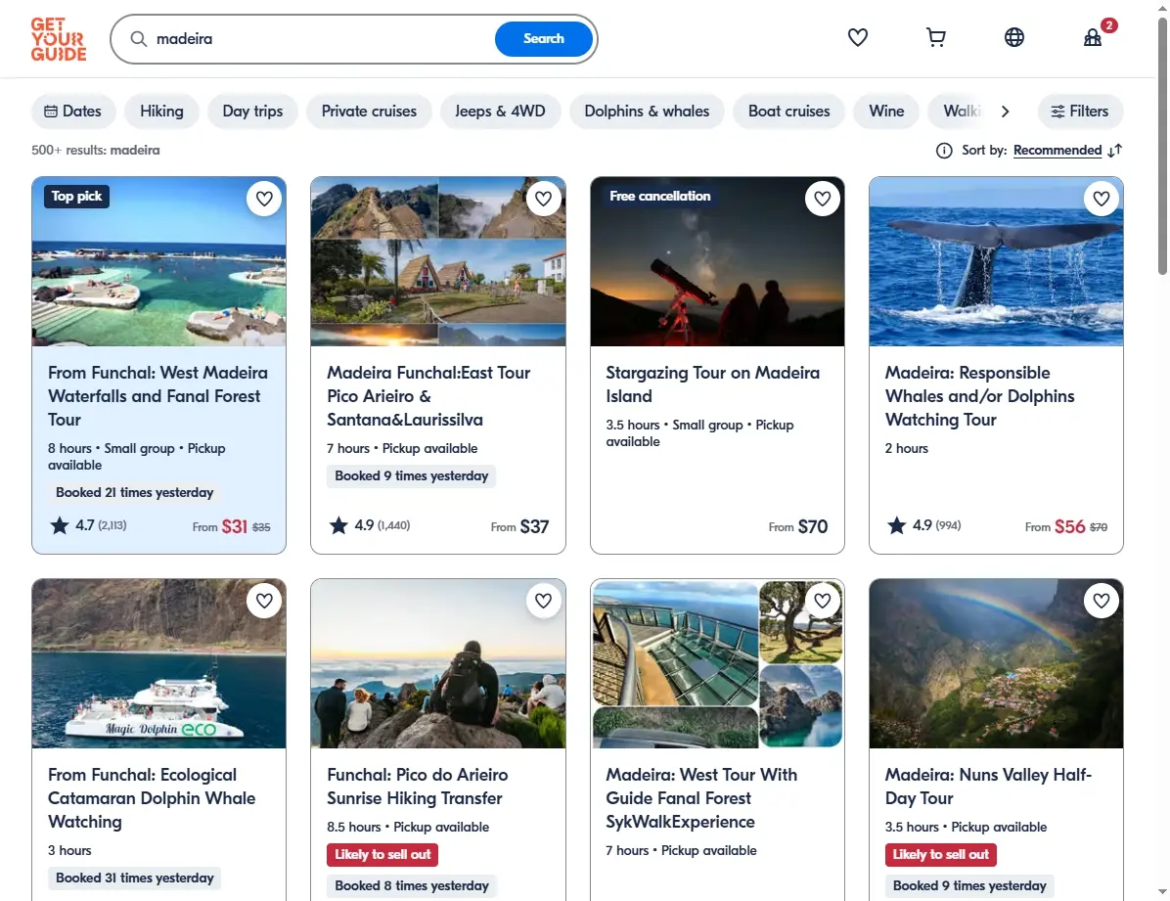Viewport: 1170px width, 901px height.
Task: Save Nuns Valley Half-Day Tour to wishlist
Action: pyautogui.click(x=1102, y=600)
